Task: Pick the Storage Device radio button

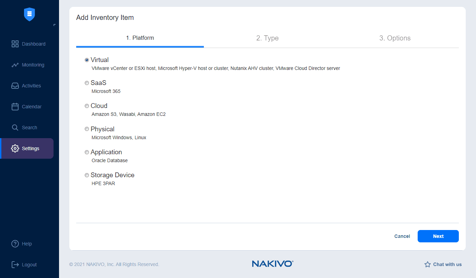Action: tap(87, 175)
